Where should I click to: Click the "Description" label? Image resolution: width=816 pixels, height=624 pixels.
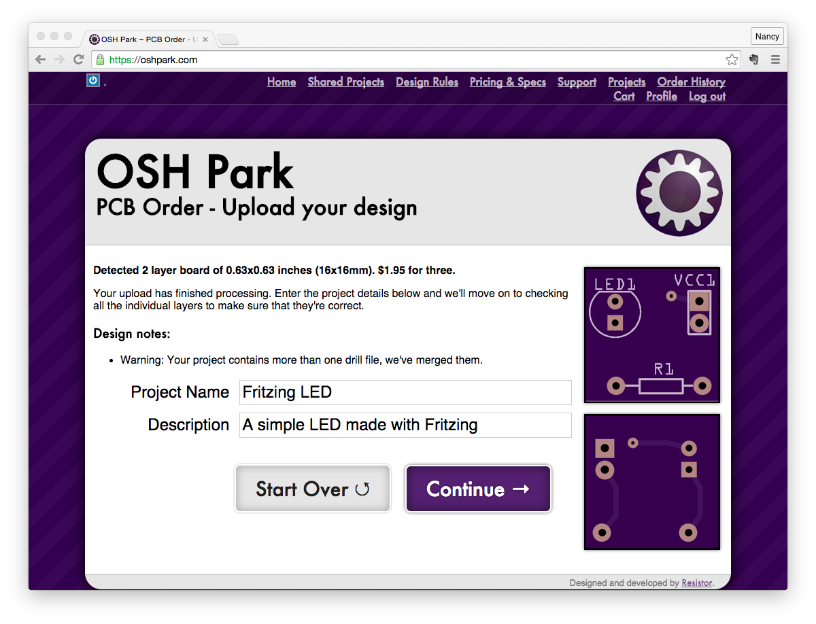pyautogui.click(x=189, y=425)
